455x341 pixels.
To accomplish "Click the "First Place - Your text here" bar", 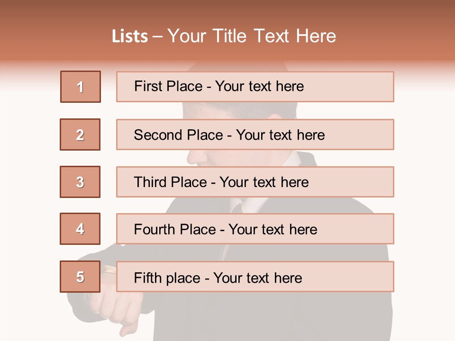I will point(255,87).
